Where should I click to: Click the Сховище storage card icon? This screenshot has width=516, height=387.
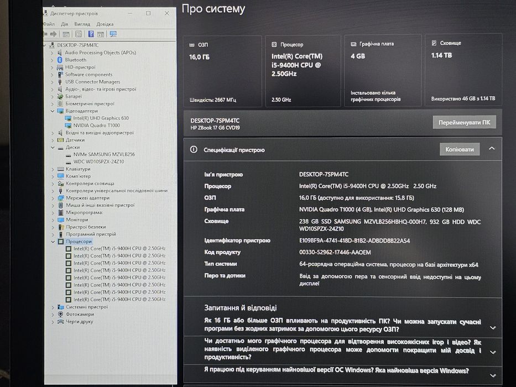(434, 43)
